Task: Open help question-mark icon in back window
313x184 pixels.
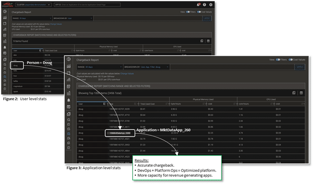Action: pyautogui.click(x=204, y=4)
